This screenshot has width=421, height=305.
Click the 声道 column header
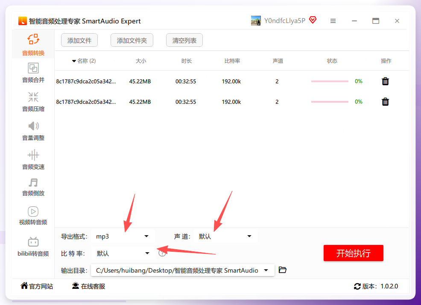click(x=278, y=61)
